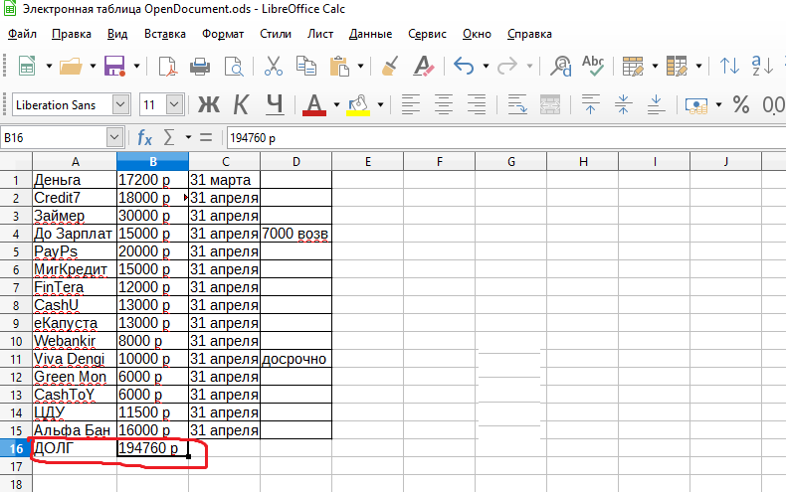Click the New spreadsheet icon
Image resolution: width=786 pixels, height=492 pixels.
coord(27,67)
